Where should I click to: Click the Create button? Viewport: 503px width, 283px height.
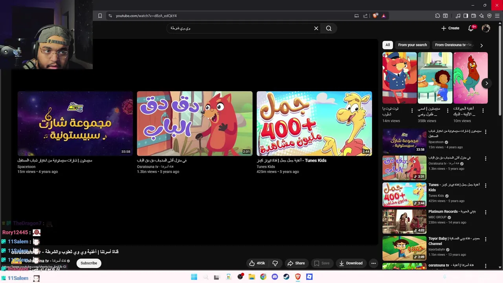point(450,28)
